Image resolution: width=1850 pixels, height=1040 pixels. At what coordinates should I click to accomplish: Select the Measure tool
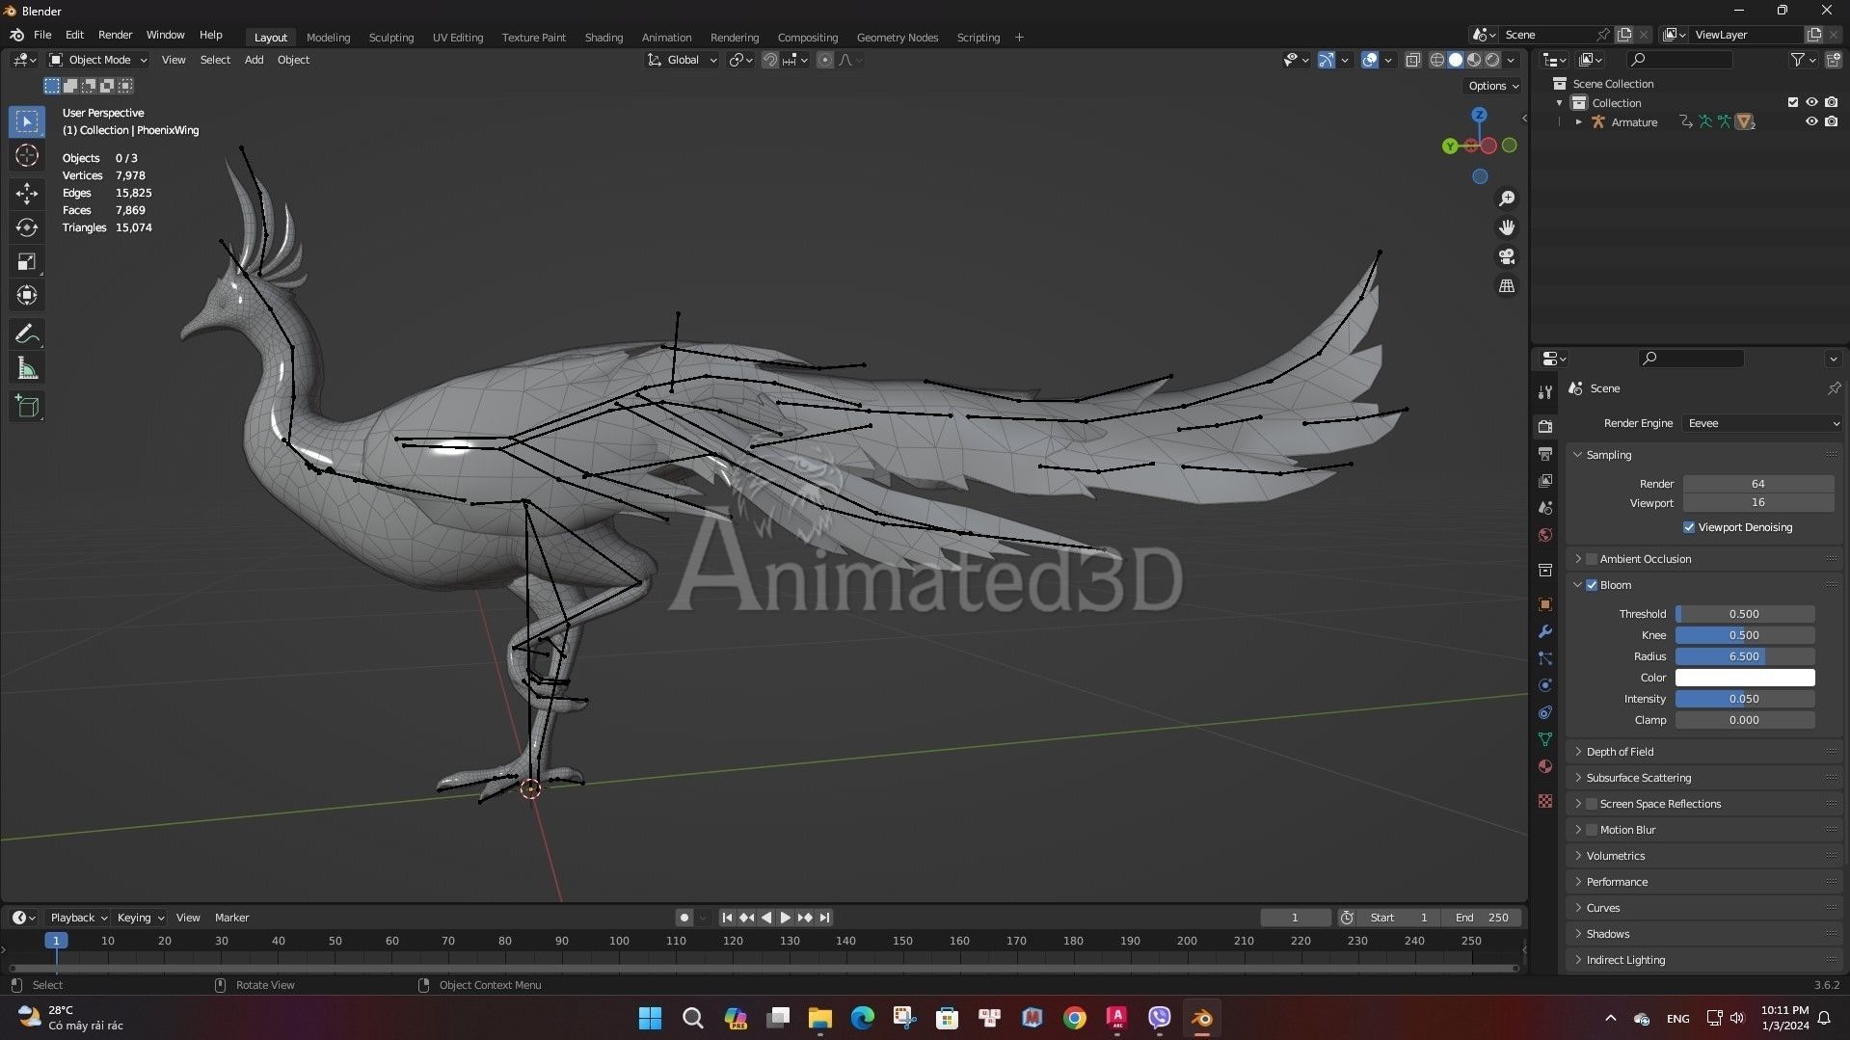click(x=27, y=368)
